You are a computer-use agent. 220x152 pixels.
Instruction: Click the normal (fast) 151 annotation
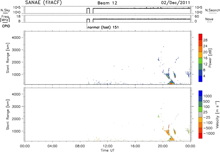[x=103, y=27]
